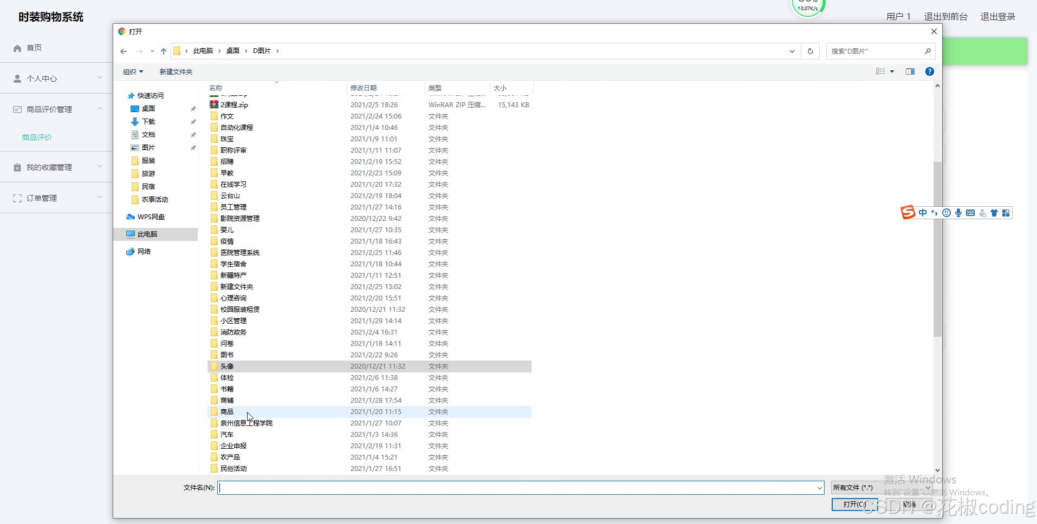Select 图片 in quick access
The width and height of the screenshot is (1037, 524).
click(x=148, y=148)
